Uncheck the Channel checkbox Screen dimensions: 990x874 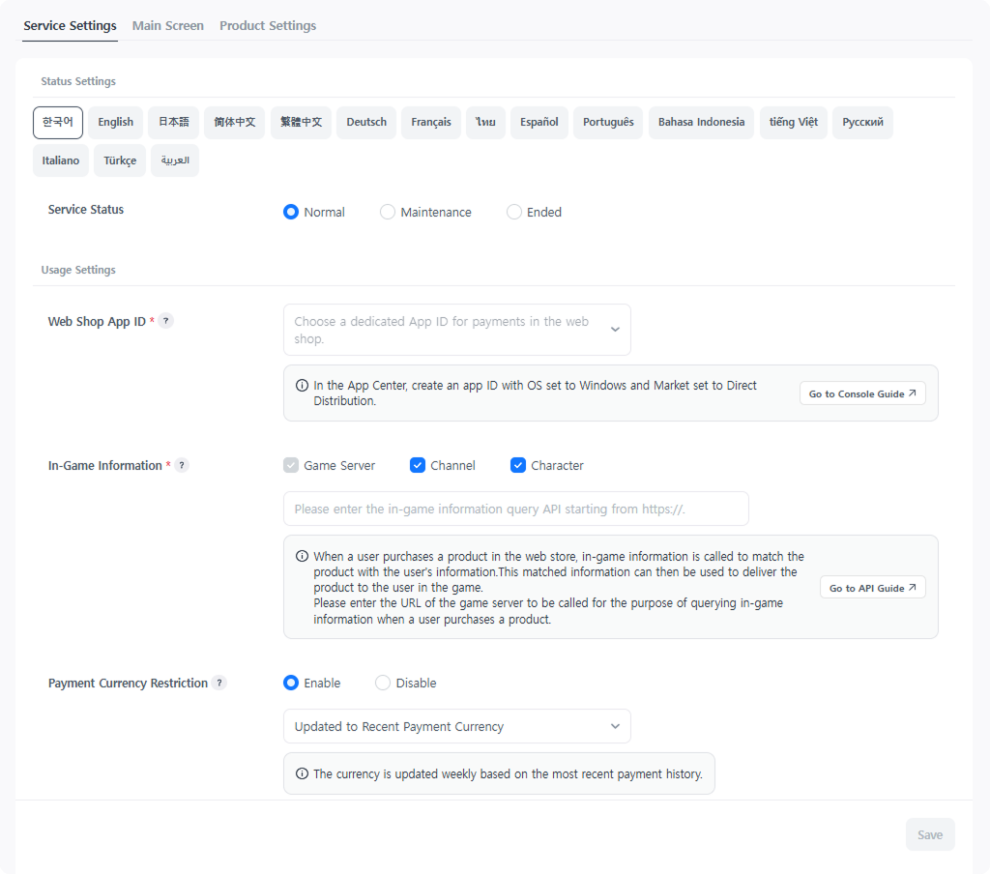point(418,465)
